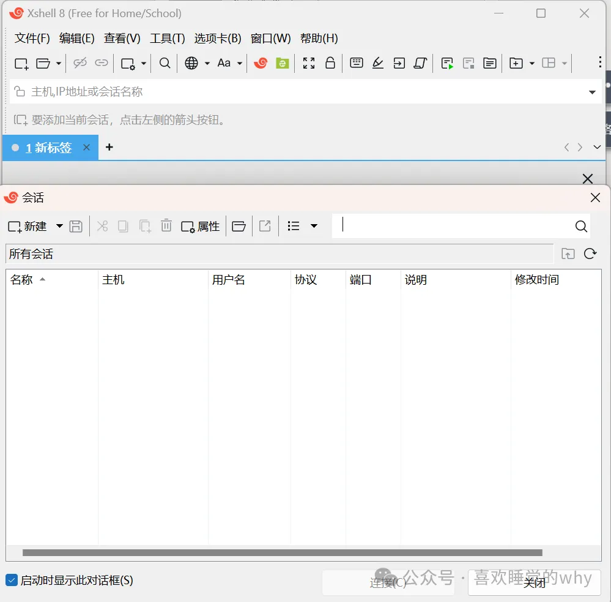Toggle 启动时显示此对话框(S) checkbox
The height and width of the screenshot is (602, 611).
coord(12,580)
